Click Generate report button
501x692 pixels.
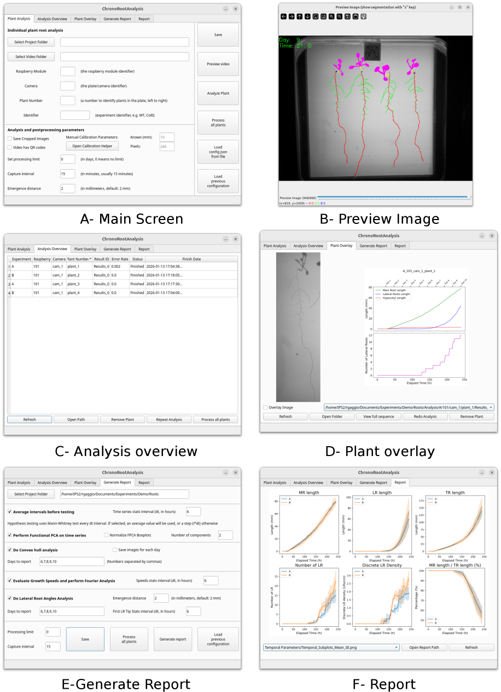tap(173, 639)
